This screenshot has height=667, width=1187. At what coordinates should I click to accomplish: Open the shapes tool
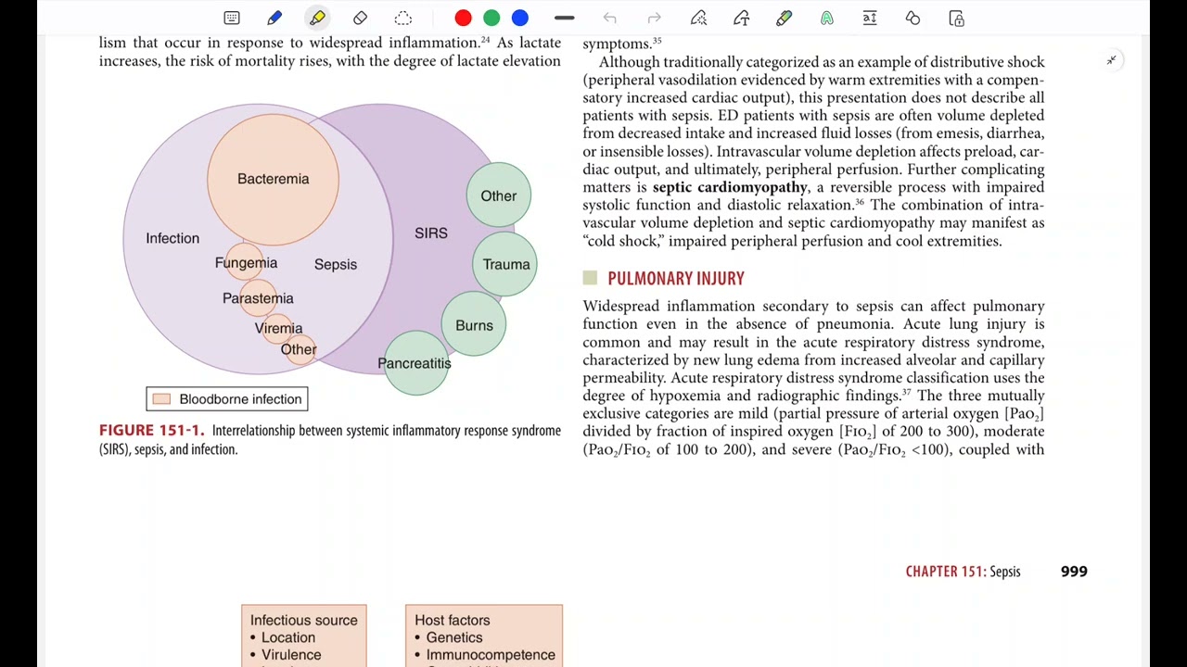coord(913,19)
